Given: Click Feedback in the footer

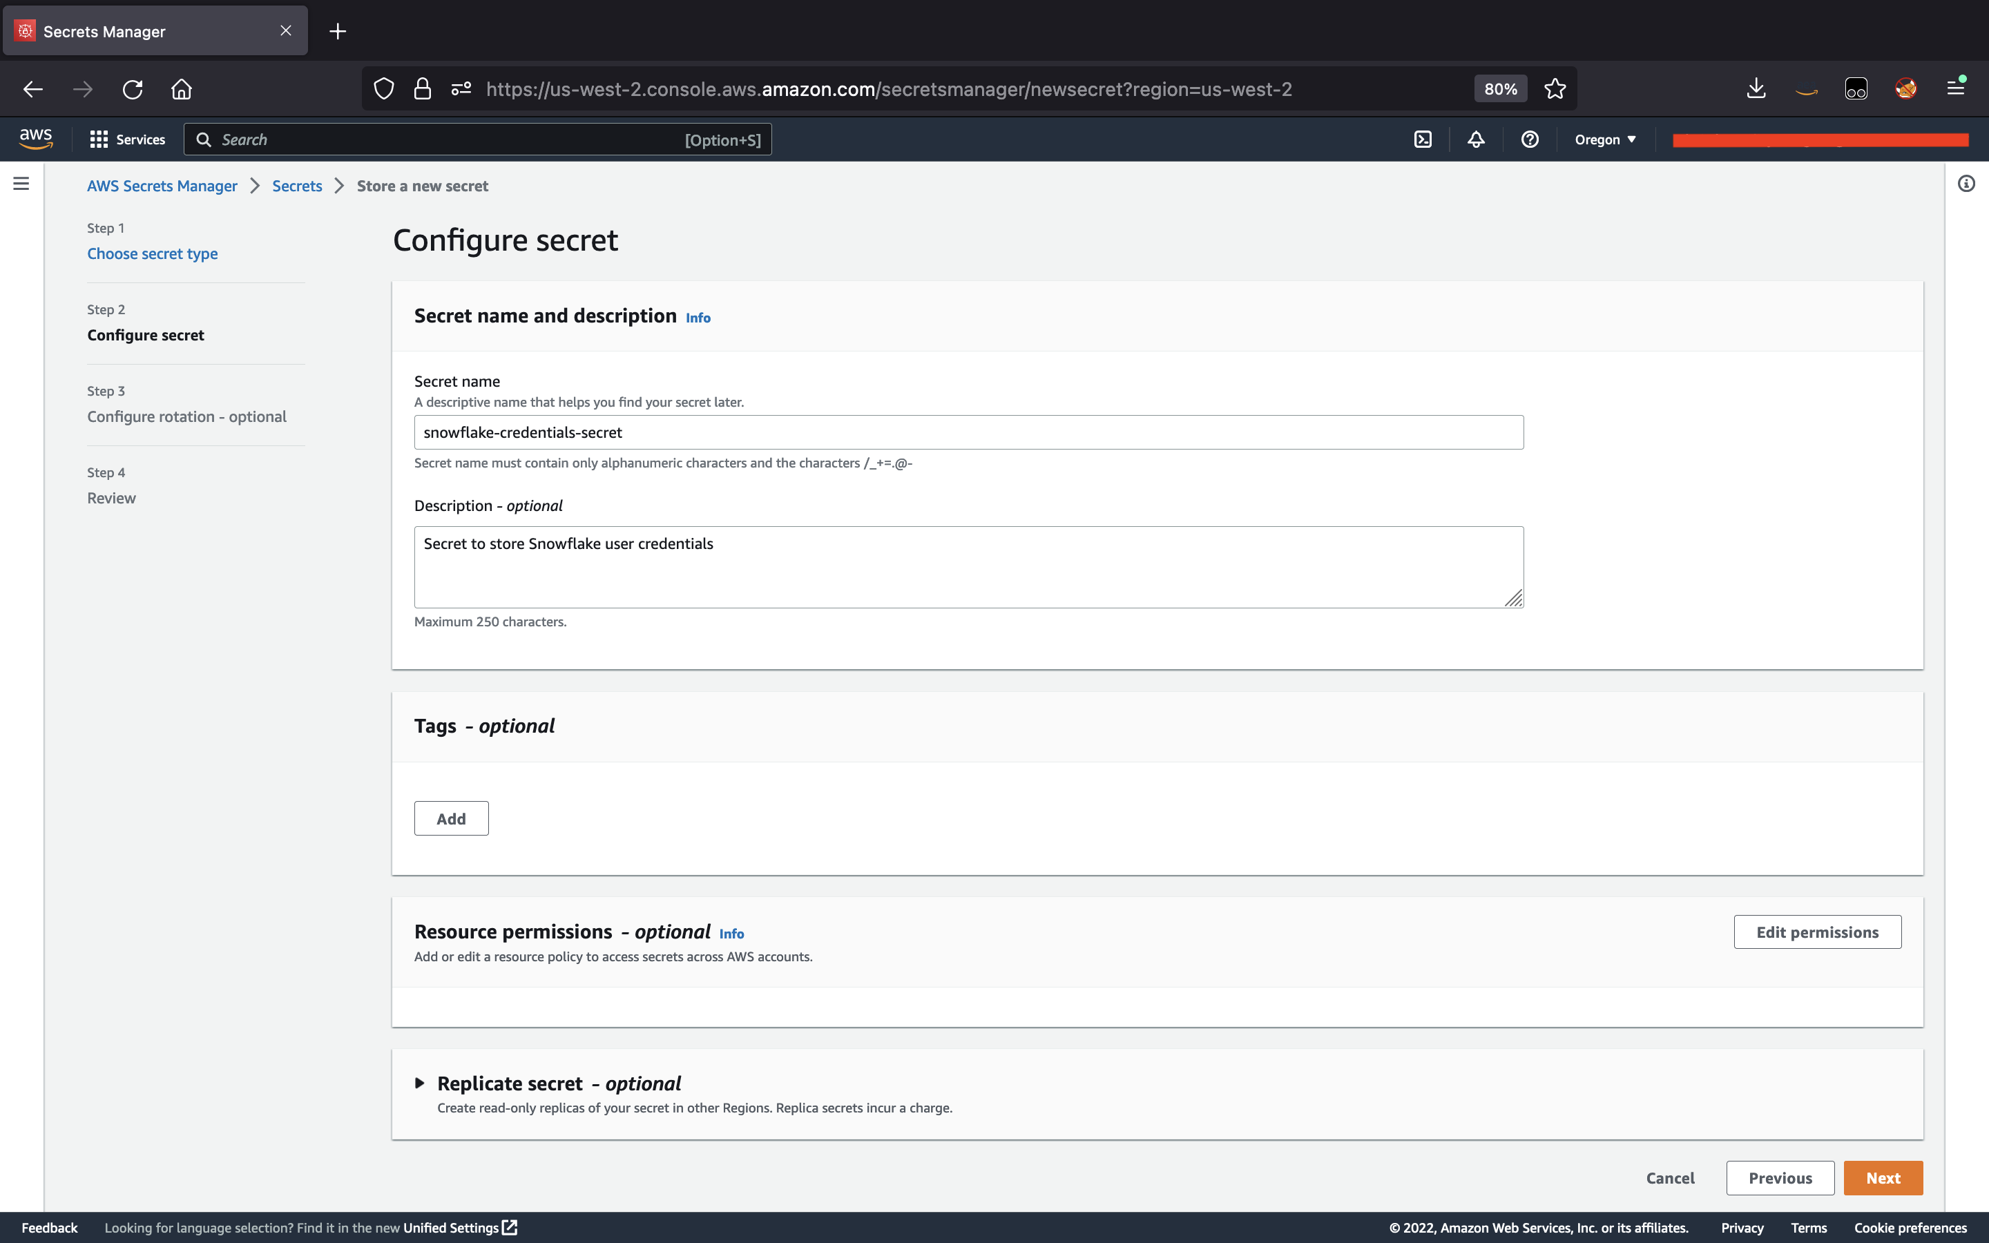Looking at the screenshot, I should (x=49, y=1227).
